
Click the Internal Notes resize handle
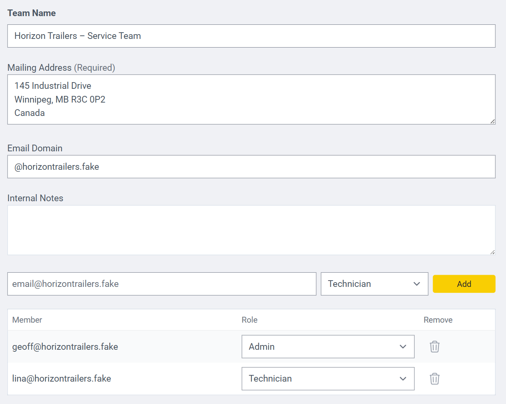[x=492, y=252]
